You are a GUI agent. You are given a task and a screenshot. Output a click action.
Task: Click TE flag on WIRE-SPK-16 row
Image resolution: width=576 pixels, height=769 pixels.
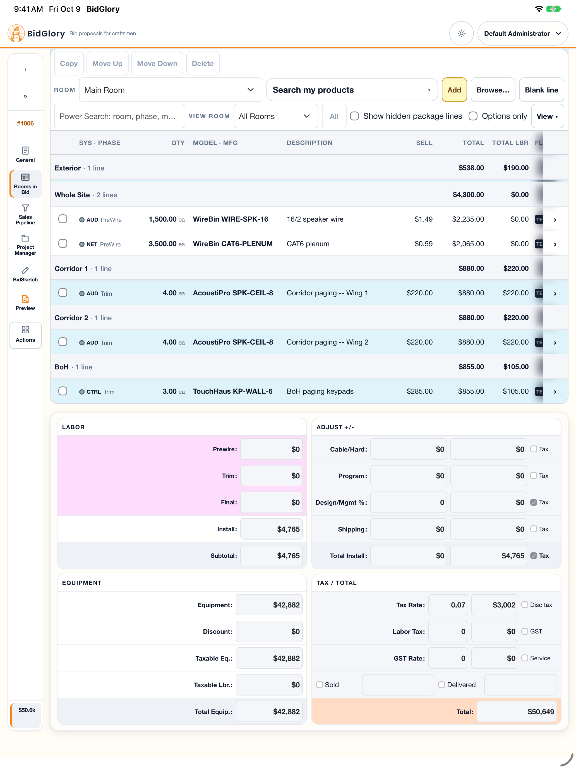coord(539,220)
